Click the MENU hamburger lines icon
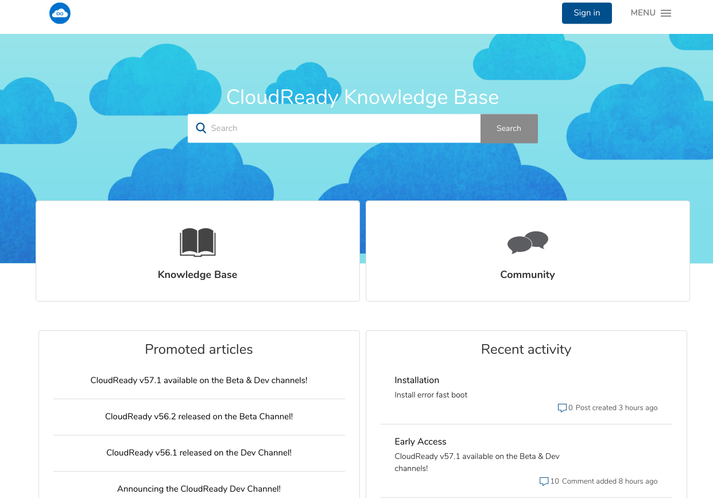 666,13
